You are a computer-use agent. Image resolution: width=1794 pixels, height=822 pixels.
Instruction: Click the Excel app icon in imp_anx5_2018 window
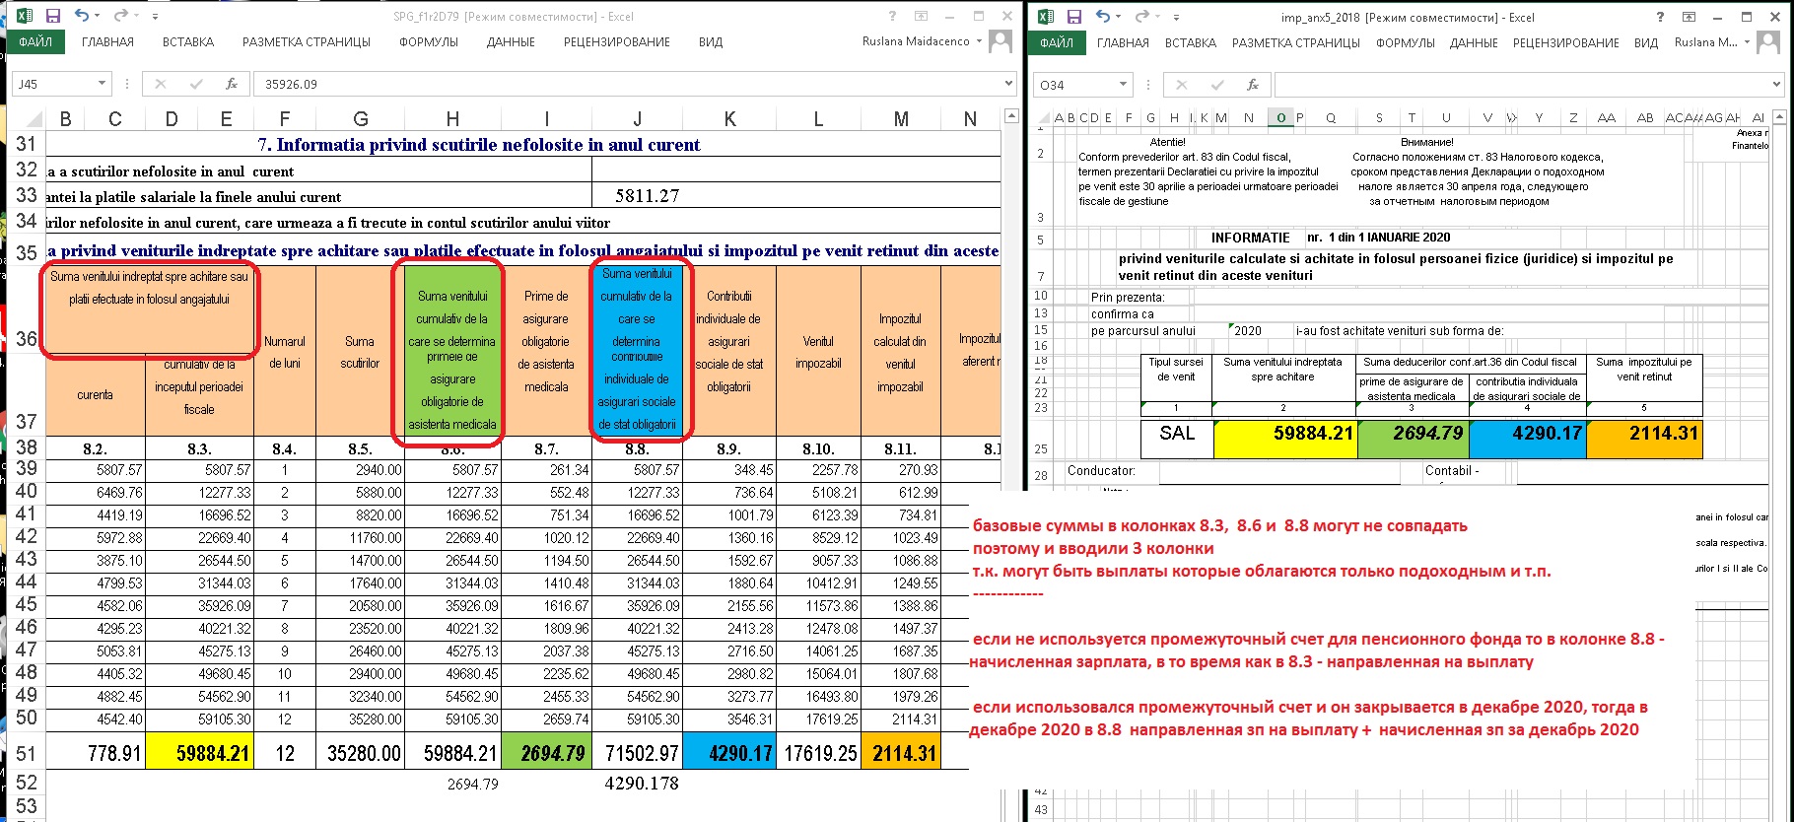pos(1046,16)
